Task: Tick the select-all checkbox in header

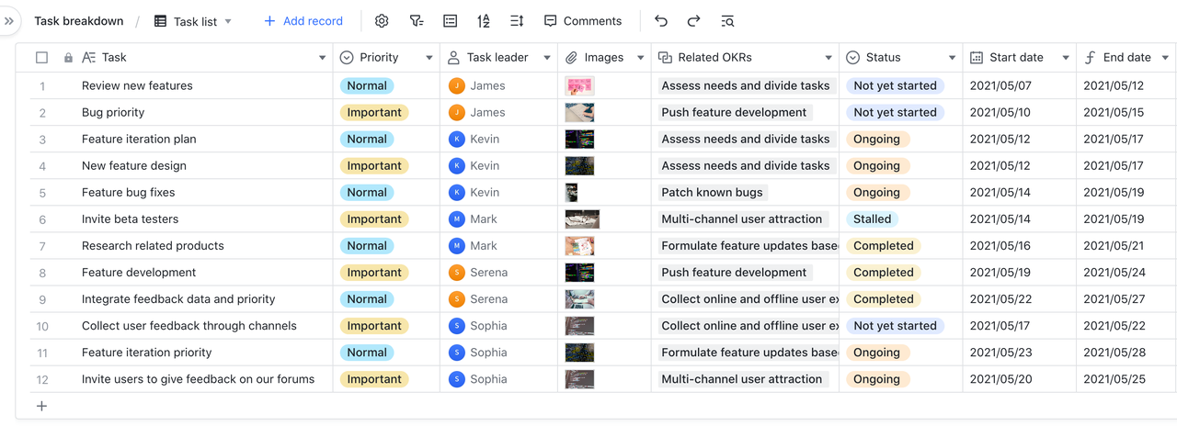Action: pyautogui.click(x=41, y=58)
